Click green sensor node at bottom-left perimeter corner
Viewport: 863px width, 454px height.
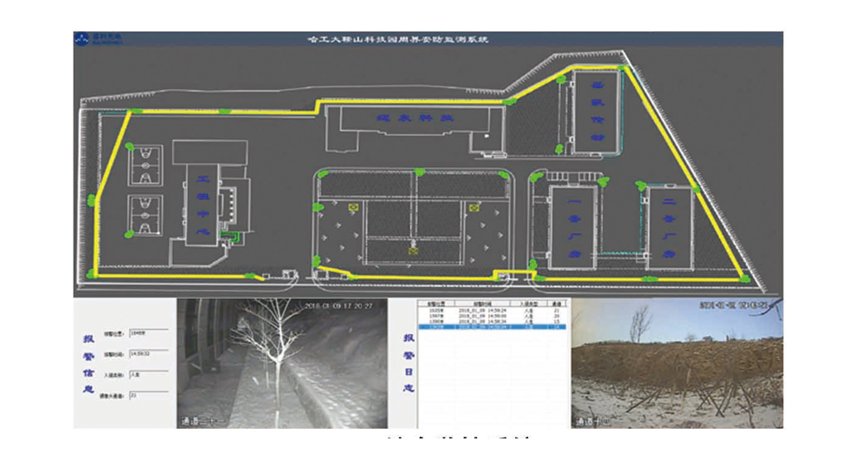[93, 273]
